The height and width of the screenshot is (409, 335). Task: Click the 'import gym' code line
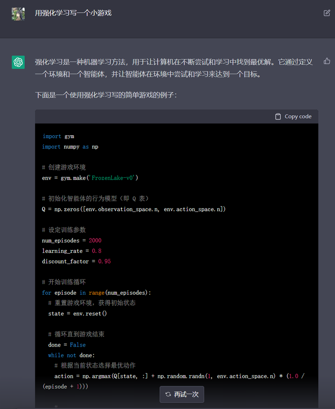[x=58, y=136]
